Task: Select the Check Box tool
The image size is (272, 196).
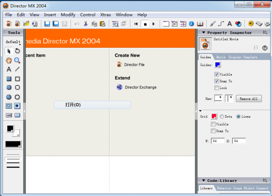Action: [x=8, y=106]
